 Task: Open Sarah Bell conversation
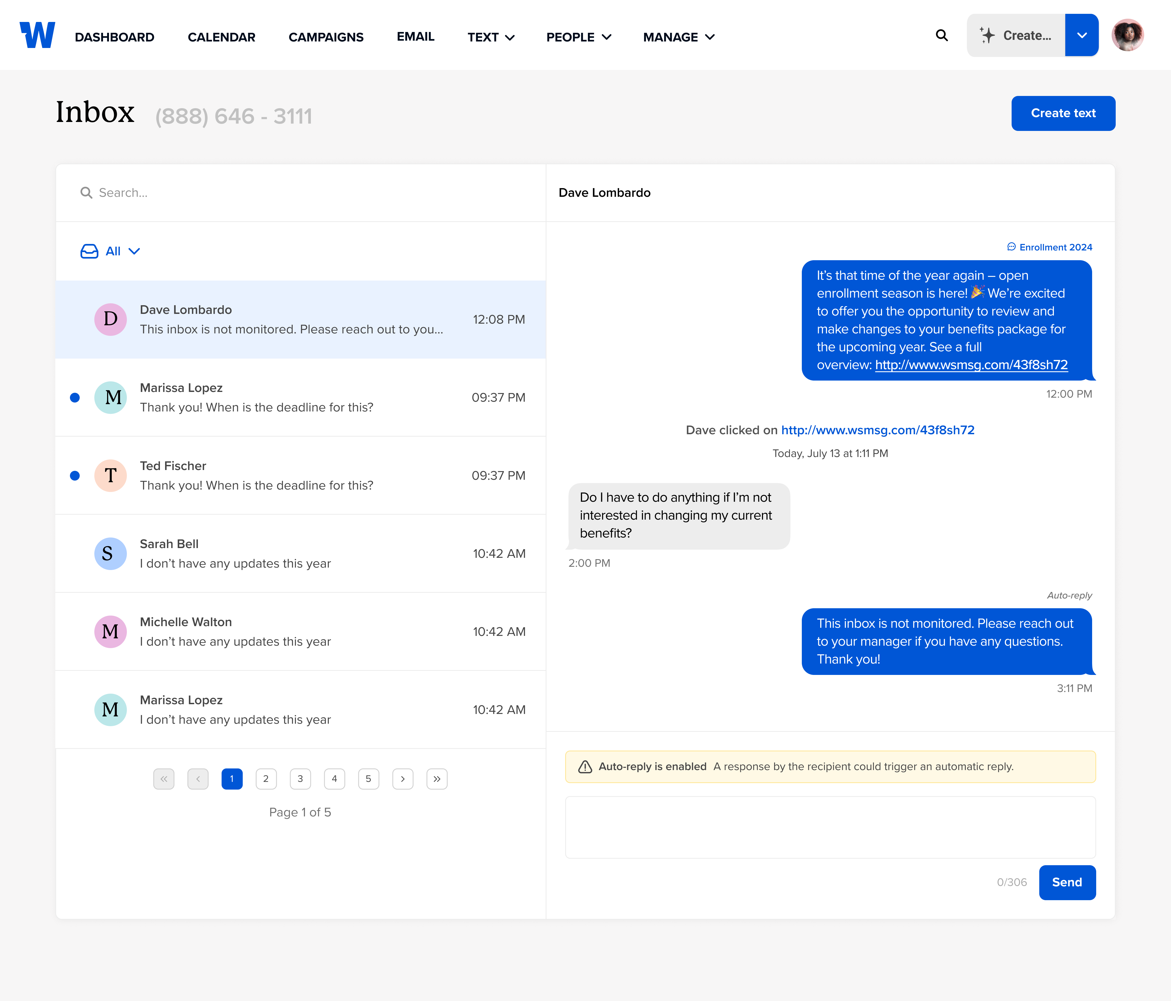[x=301, y=553]
